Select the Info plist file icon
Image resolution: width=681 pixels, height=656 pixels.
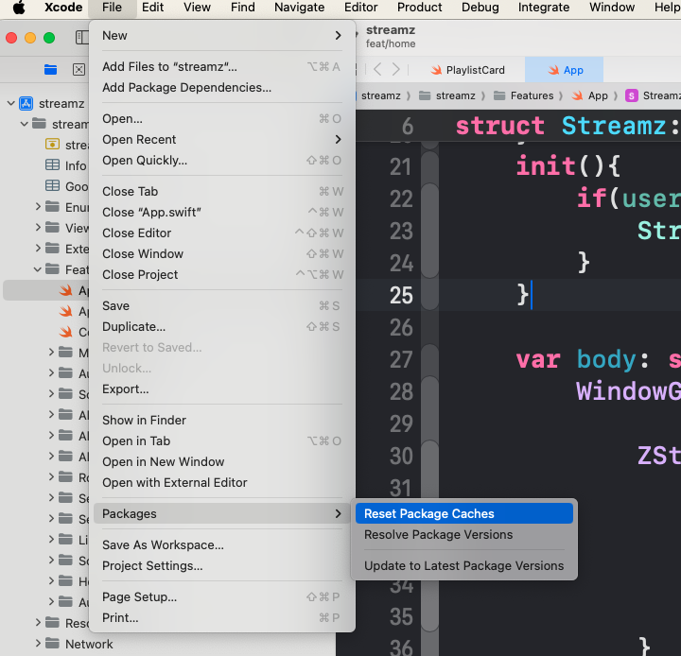(53, 165)
